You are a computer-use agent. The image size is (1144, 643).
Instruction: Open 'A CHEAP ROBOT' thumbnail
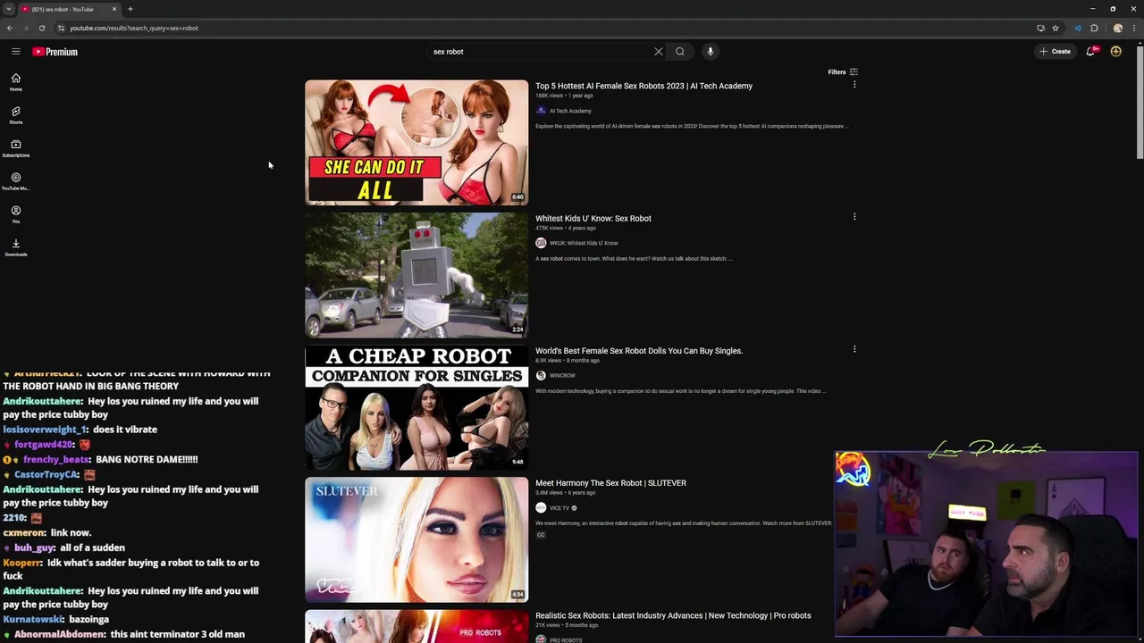click(416, 407)
